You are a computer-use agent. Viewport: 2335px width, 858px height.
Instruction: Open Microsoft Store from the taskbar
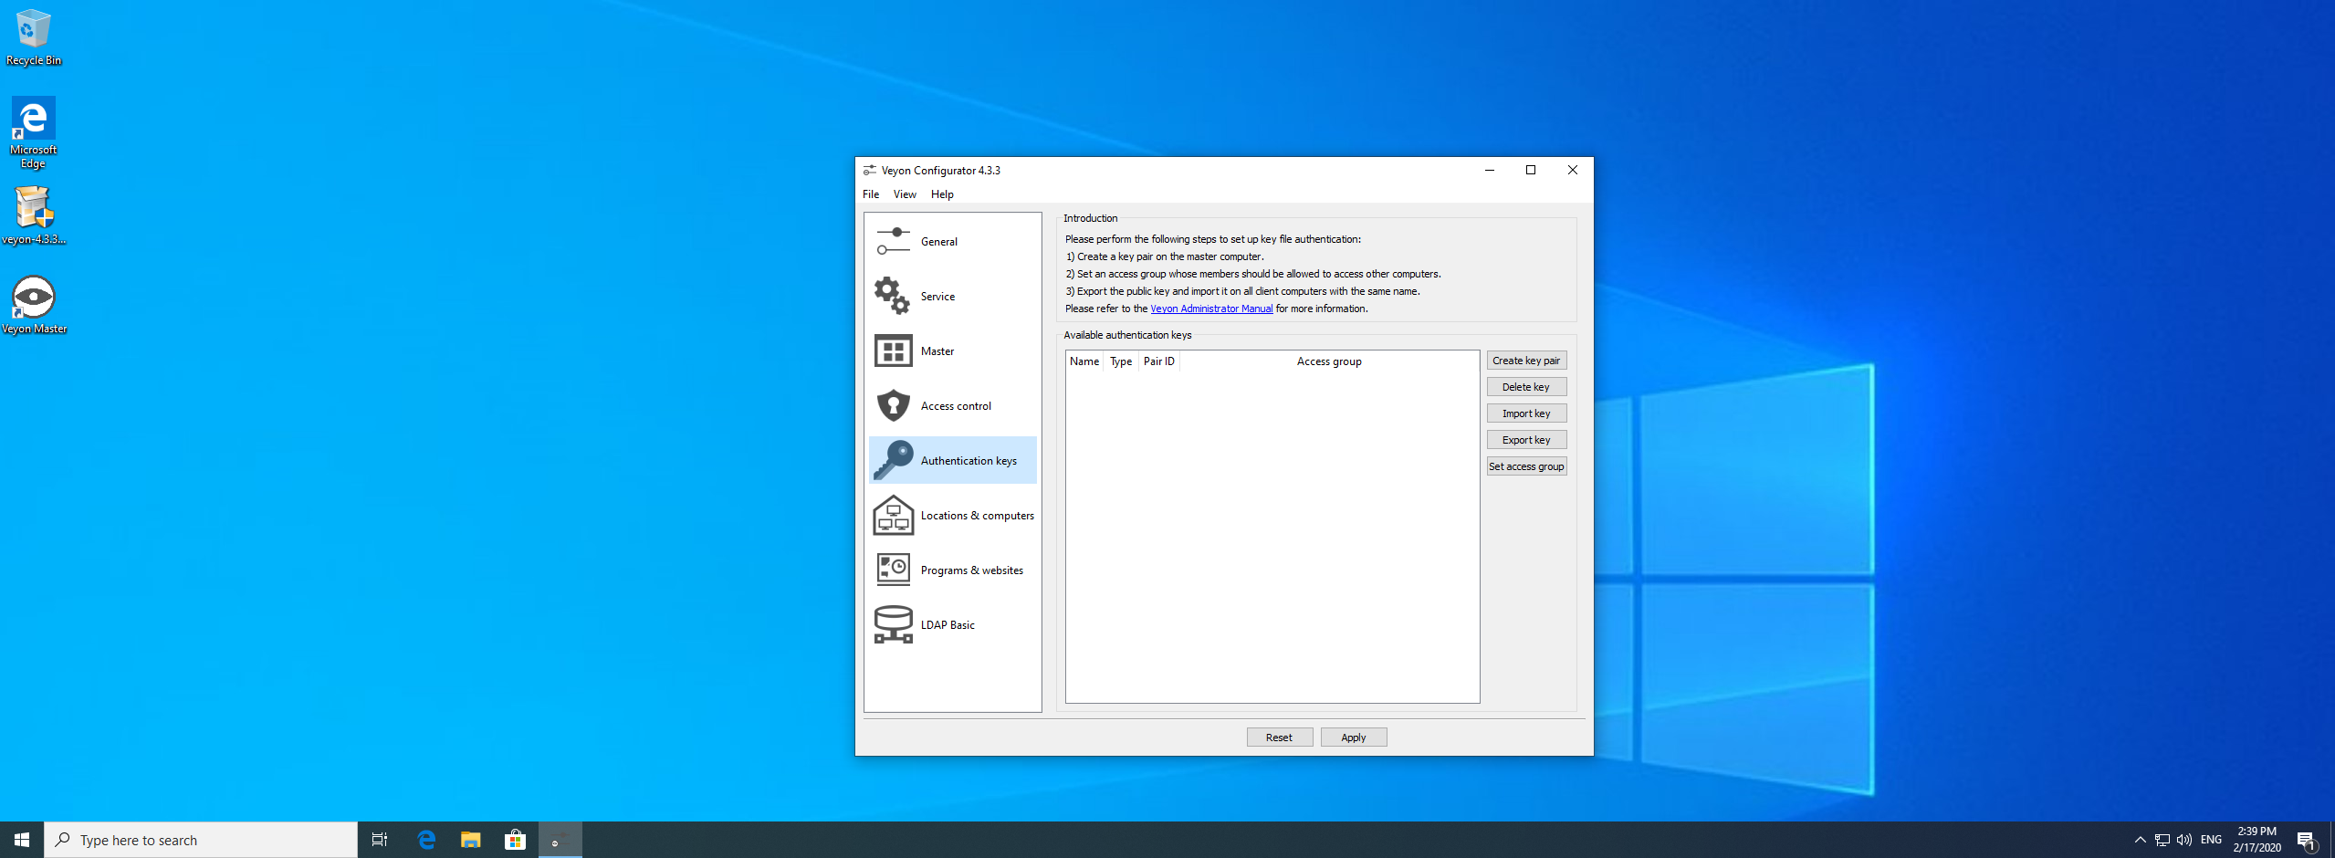tap(516, 840)
